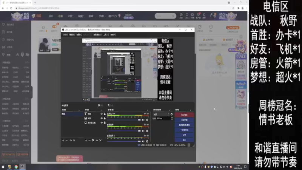
Task: Click the Douyu logo in header
Action: pyautogui.click(x=37, y=16)
